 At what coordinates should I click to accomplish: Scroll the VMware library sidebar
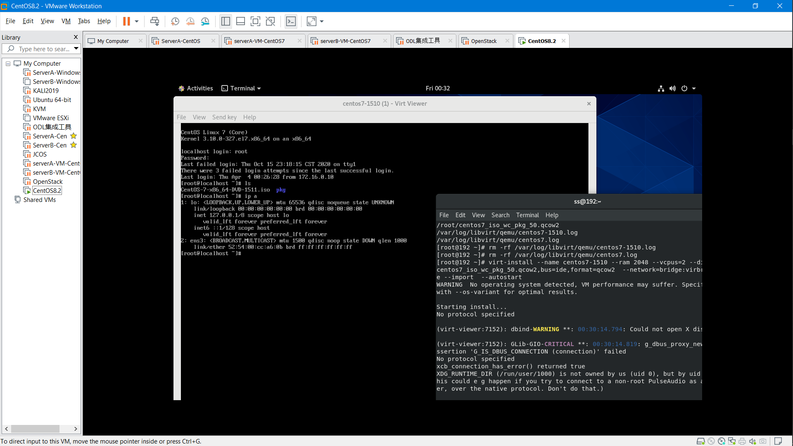click(x=41, y=429)
